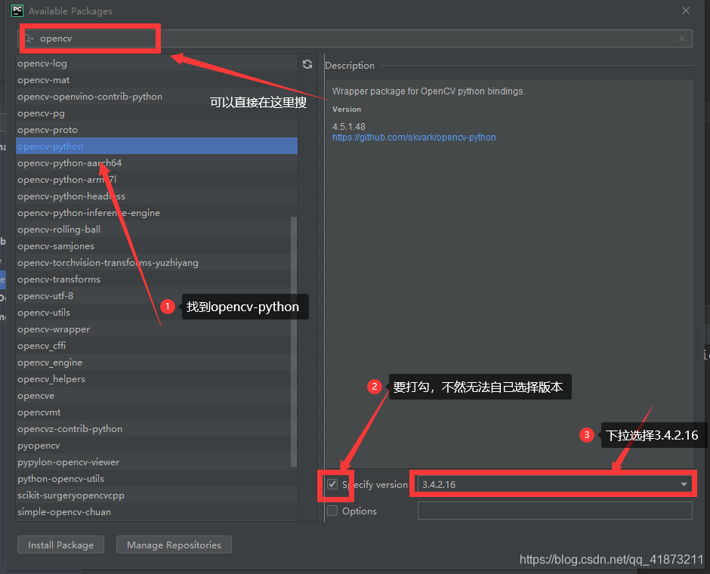The image size is (710, 574).
Task: Click the Install Package button
Action: pos(60,545)
